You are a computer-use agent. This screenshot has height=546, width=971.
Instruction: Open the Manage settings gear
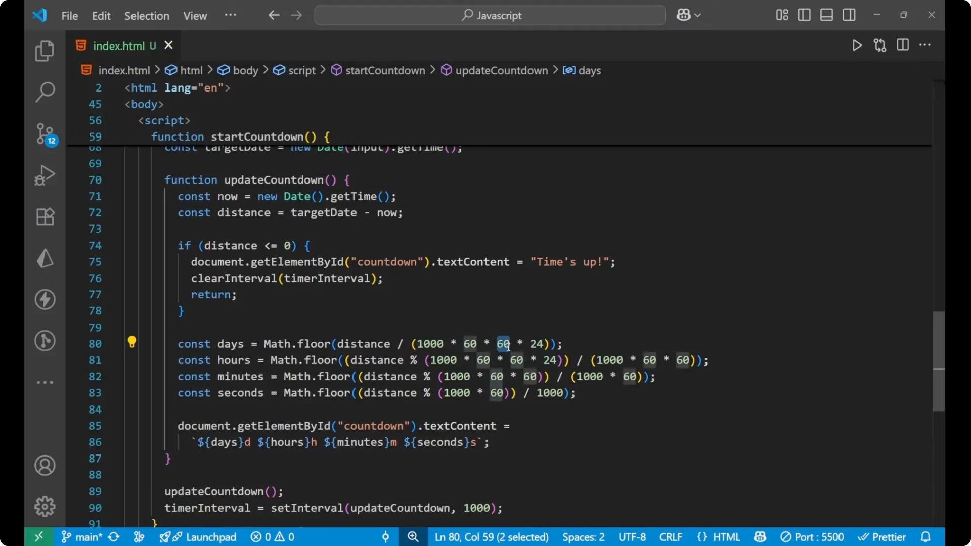pos(45,506)
